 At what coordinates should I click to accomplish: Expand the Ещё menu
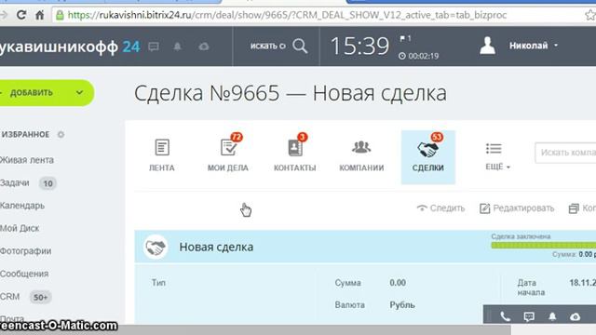(497, 156)
